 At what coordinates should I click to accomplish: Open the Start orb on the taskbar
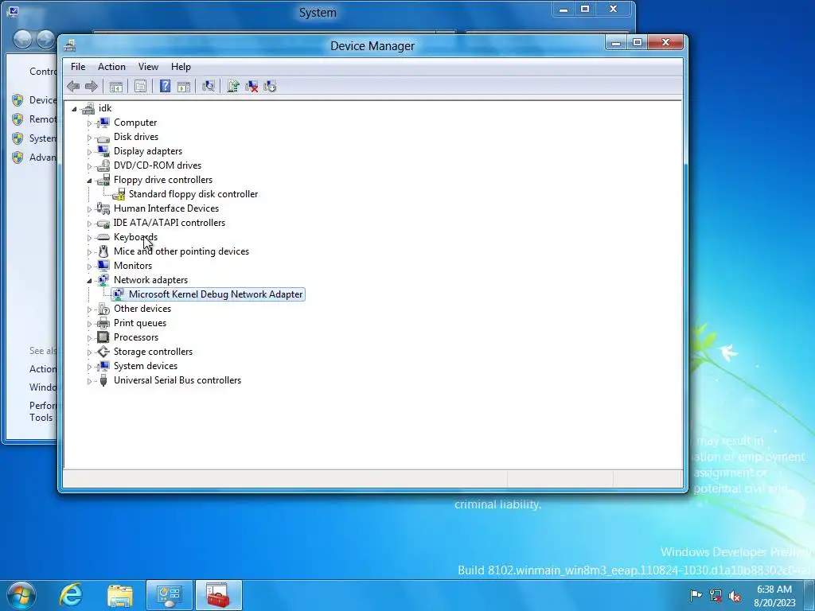(21, 595)
